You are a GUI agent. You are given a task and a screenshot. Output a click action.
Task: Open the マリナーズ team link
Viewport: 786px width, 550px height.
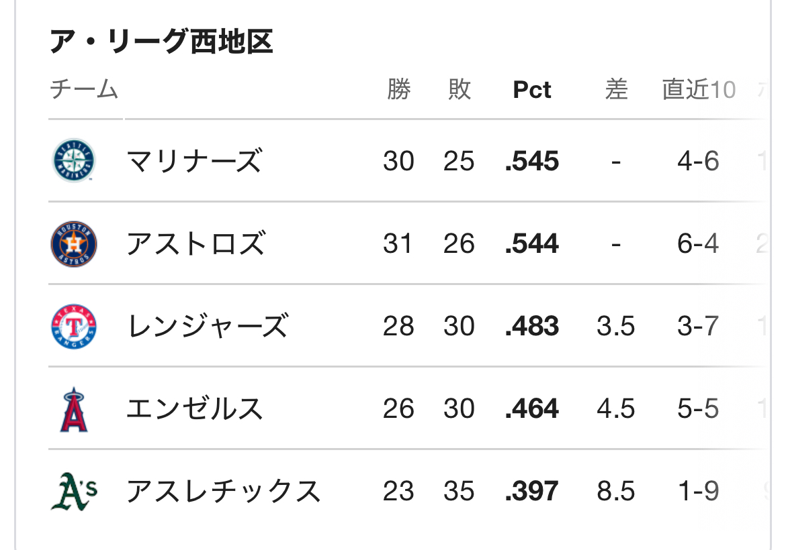pos(194,161)
